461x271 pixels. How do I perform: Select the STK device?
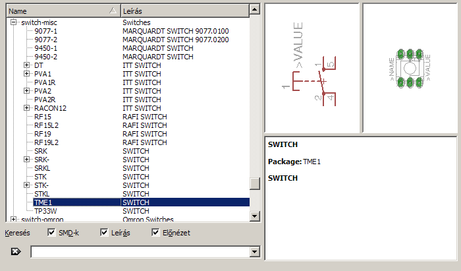pyautogui.click(x=41, y=177)
